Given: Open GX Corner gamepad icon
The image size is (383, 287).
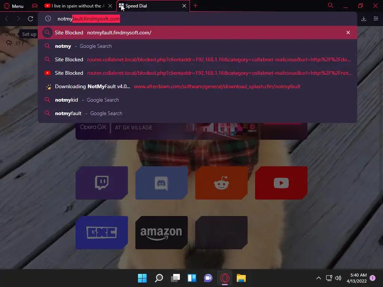Looking at the screenshot, I should (35, 6).
